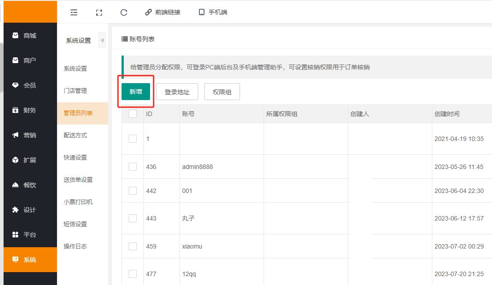Click the 创建时间 column header

pos(447,114)
